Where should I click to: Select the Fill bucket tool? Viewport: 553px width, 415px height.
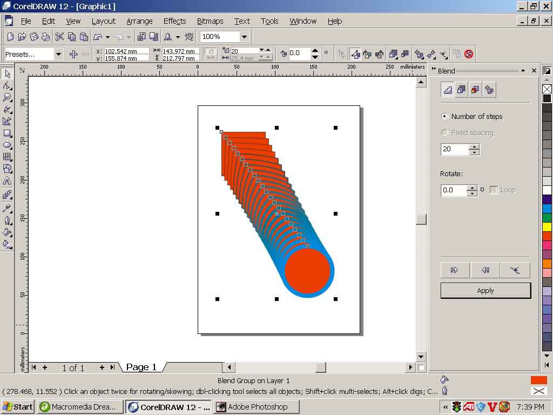coord(7,232)
